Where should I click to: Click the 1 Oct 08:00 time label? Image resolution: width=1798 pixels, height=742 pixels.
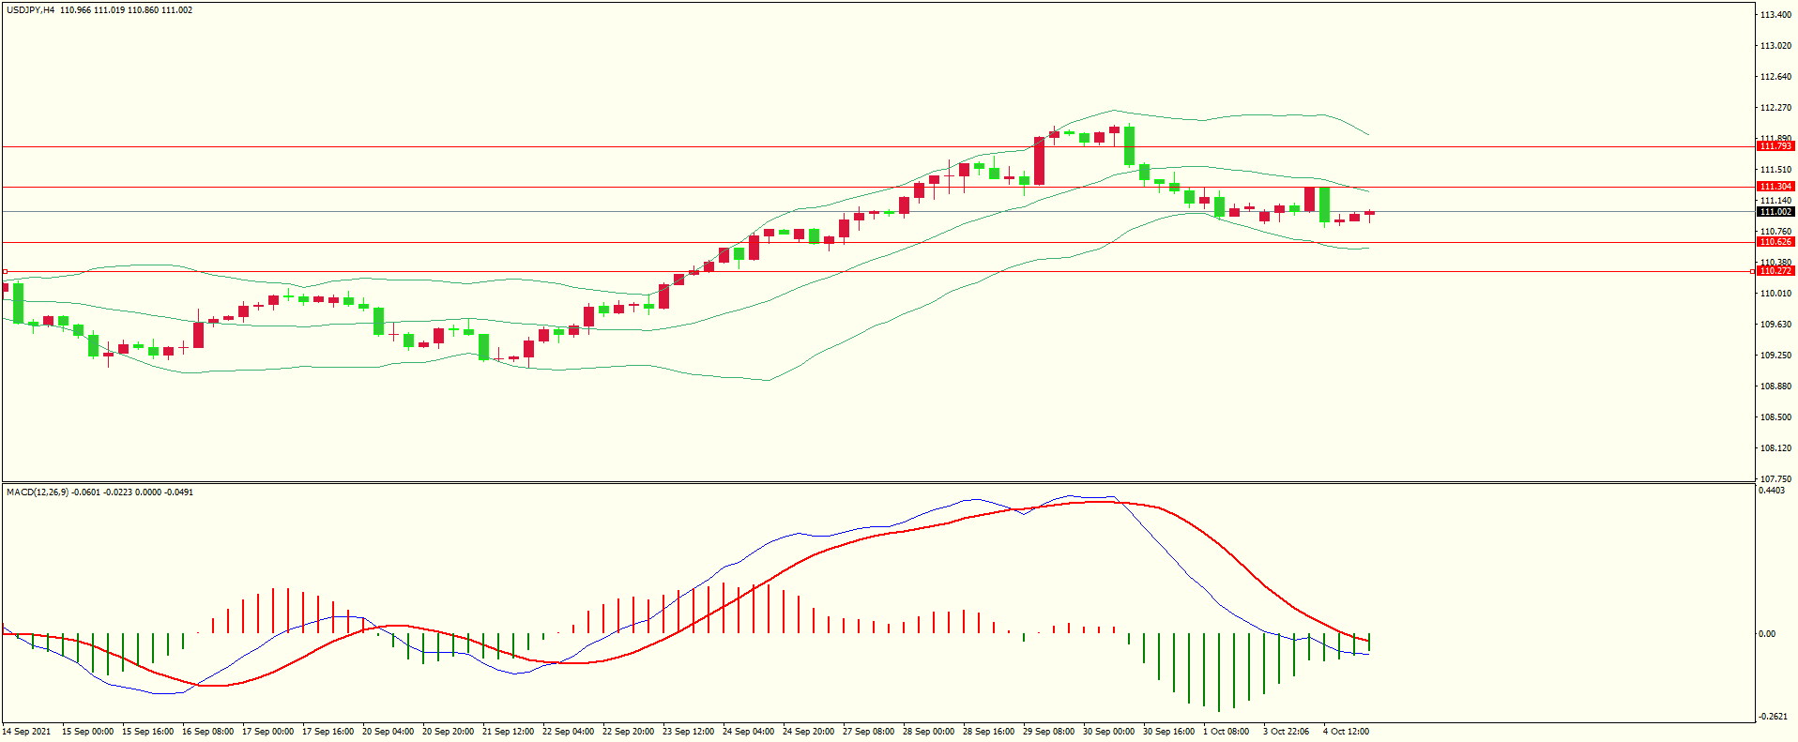click(1226, 732)
